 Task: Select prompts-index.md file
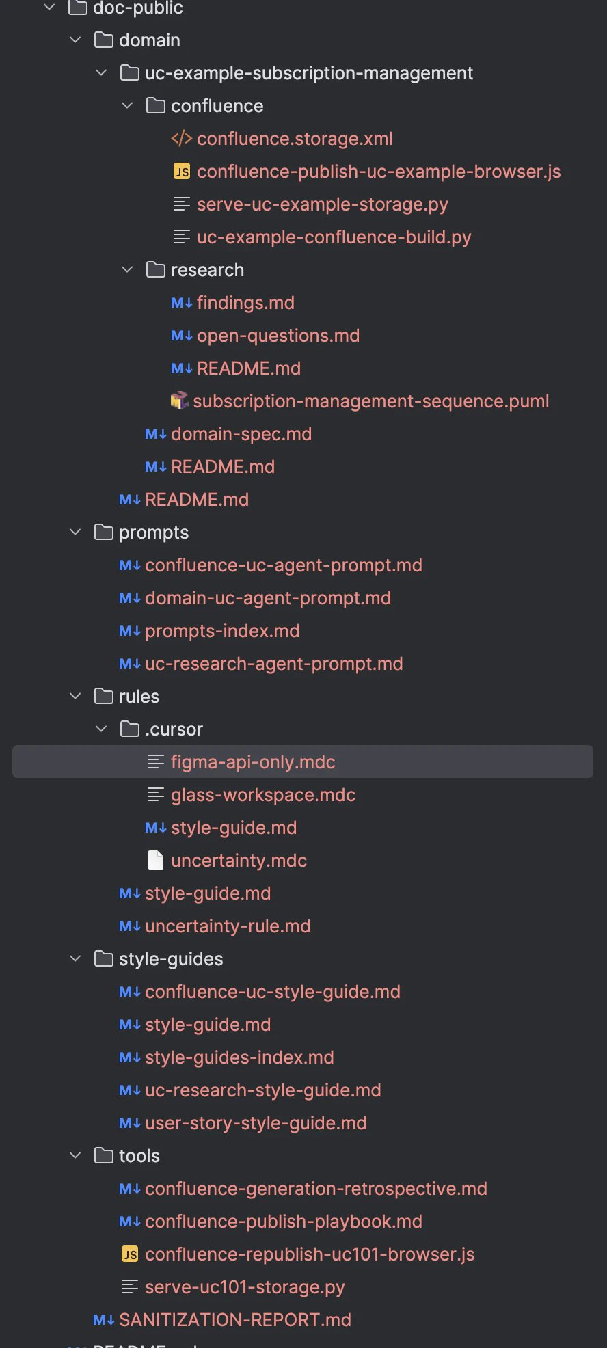222,631
